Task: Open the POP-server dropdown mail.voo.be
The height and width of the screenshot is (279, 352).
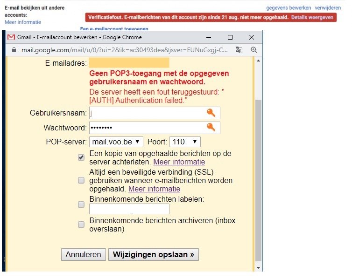Action: 116,142
